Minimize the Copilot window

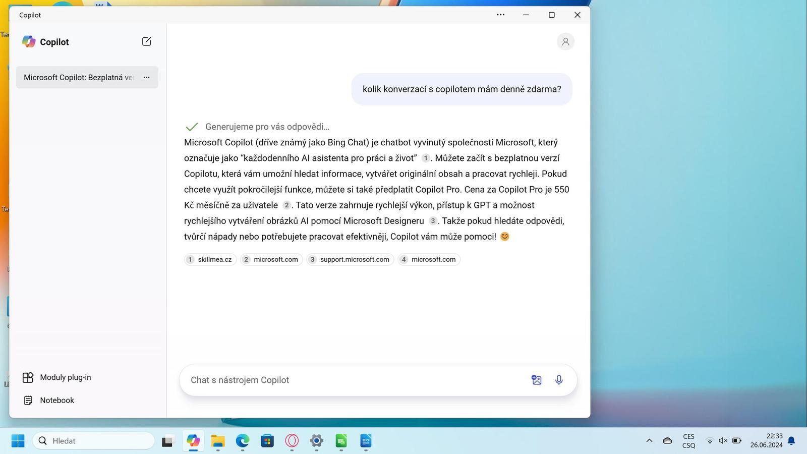526,15
